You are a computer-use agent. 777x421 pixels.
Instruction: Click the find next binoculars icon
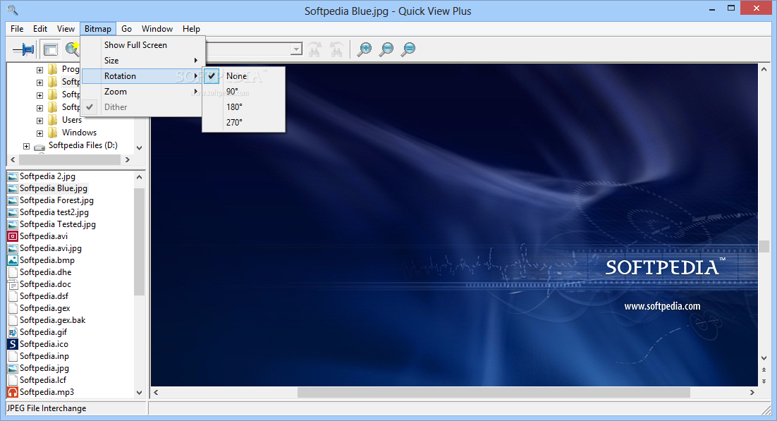314,49
